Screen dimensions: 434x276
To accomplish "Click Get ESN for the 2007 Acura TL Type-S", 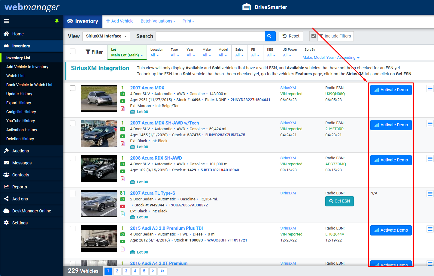I will coord(339,201).
